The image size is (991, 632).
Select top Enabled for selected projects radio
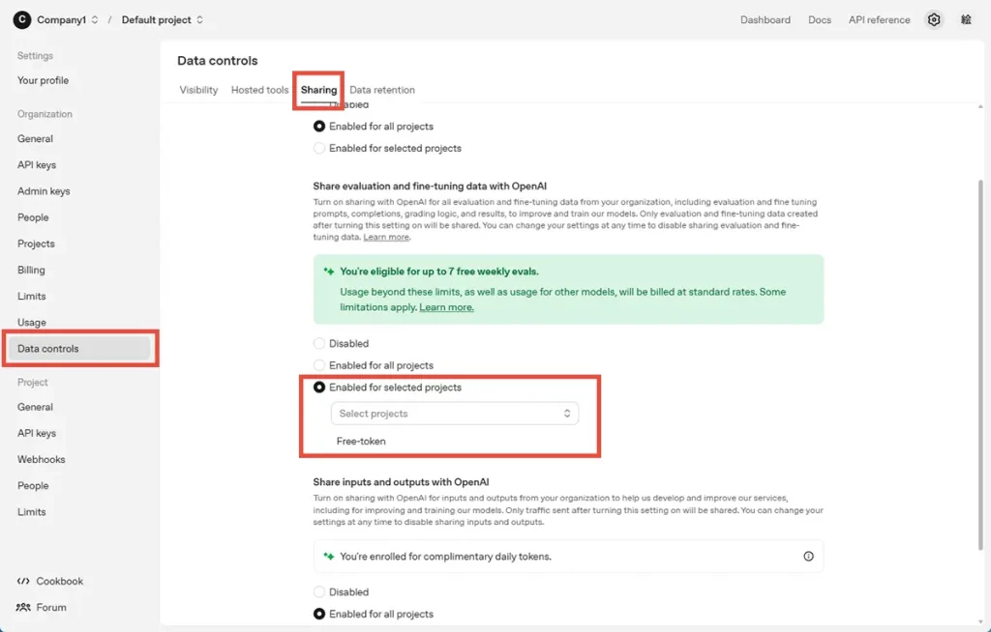click(x=319, y=149)
